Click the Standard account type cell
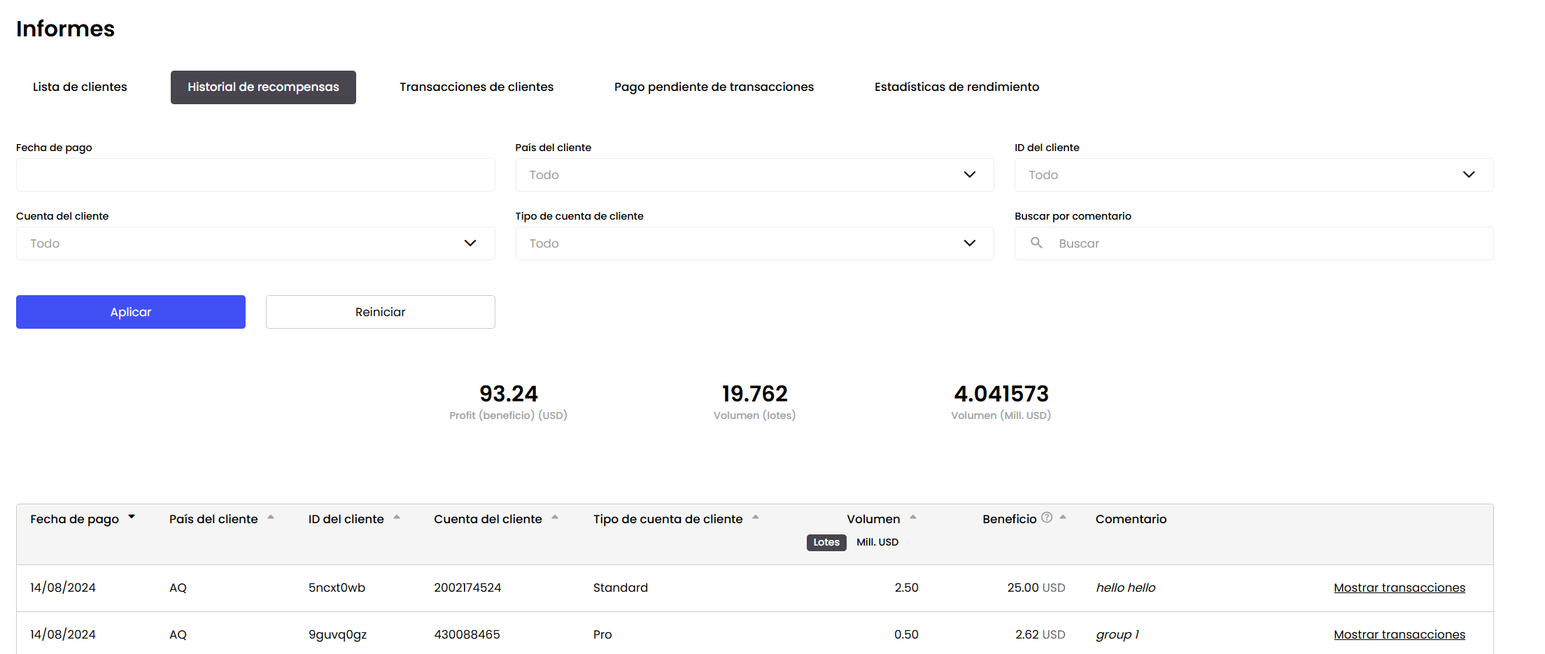Viewport: 1545px width, 654px height. (621, 588)
